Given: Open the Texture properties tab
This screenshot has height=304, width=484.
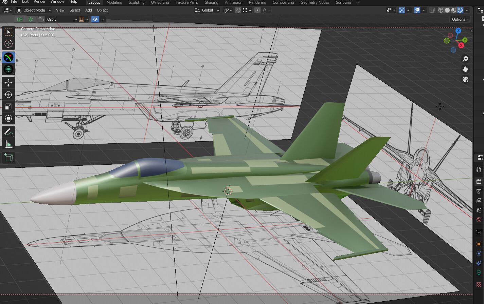Looking at the screenshot, I should coord(479,285).
